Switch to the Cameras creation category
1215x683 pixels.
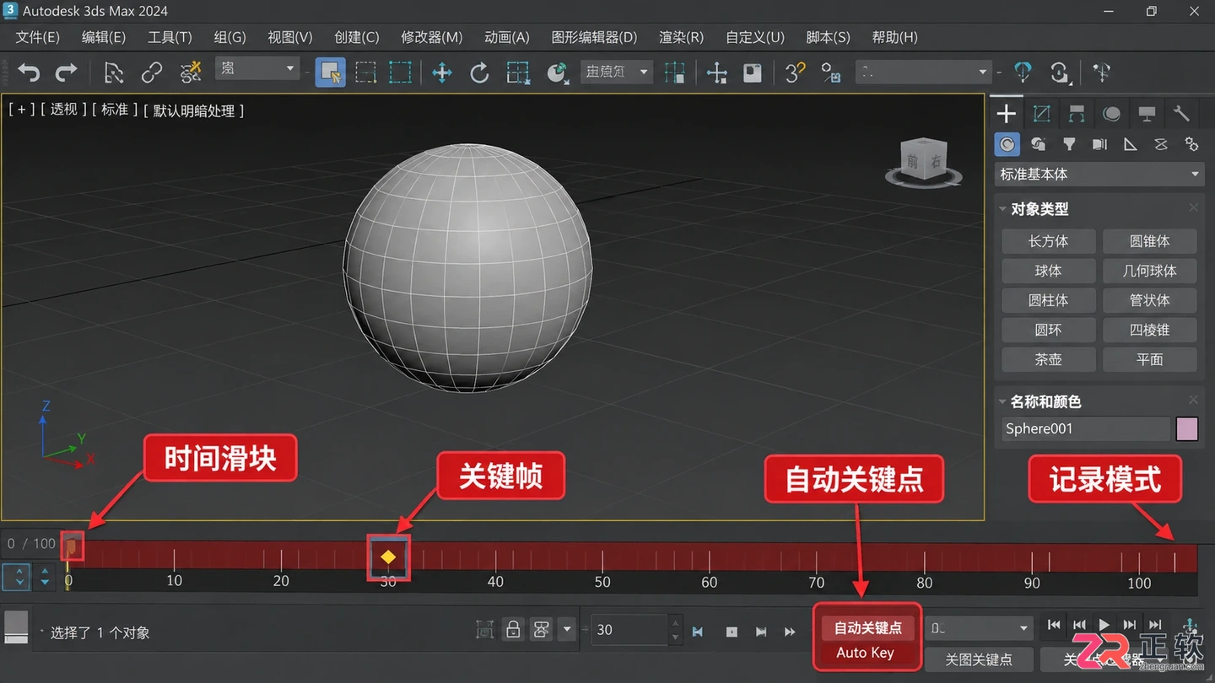(1099, 144)
